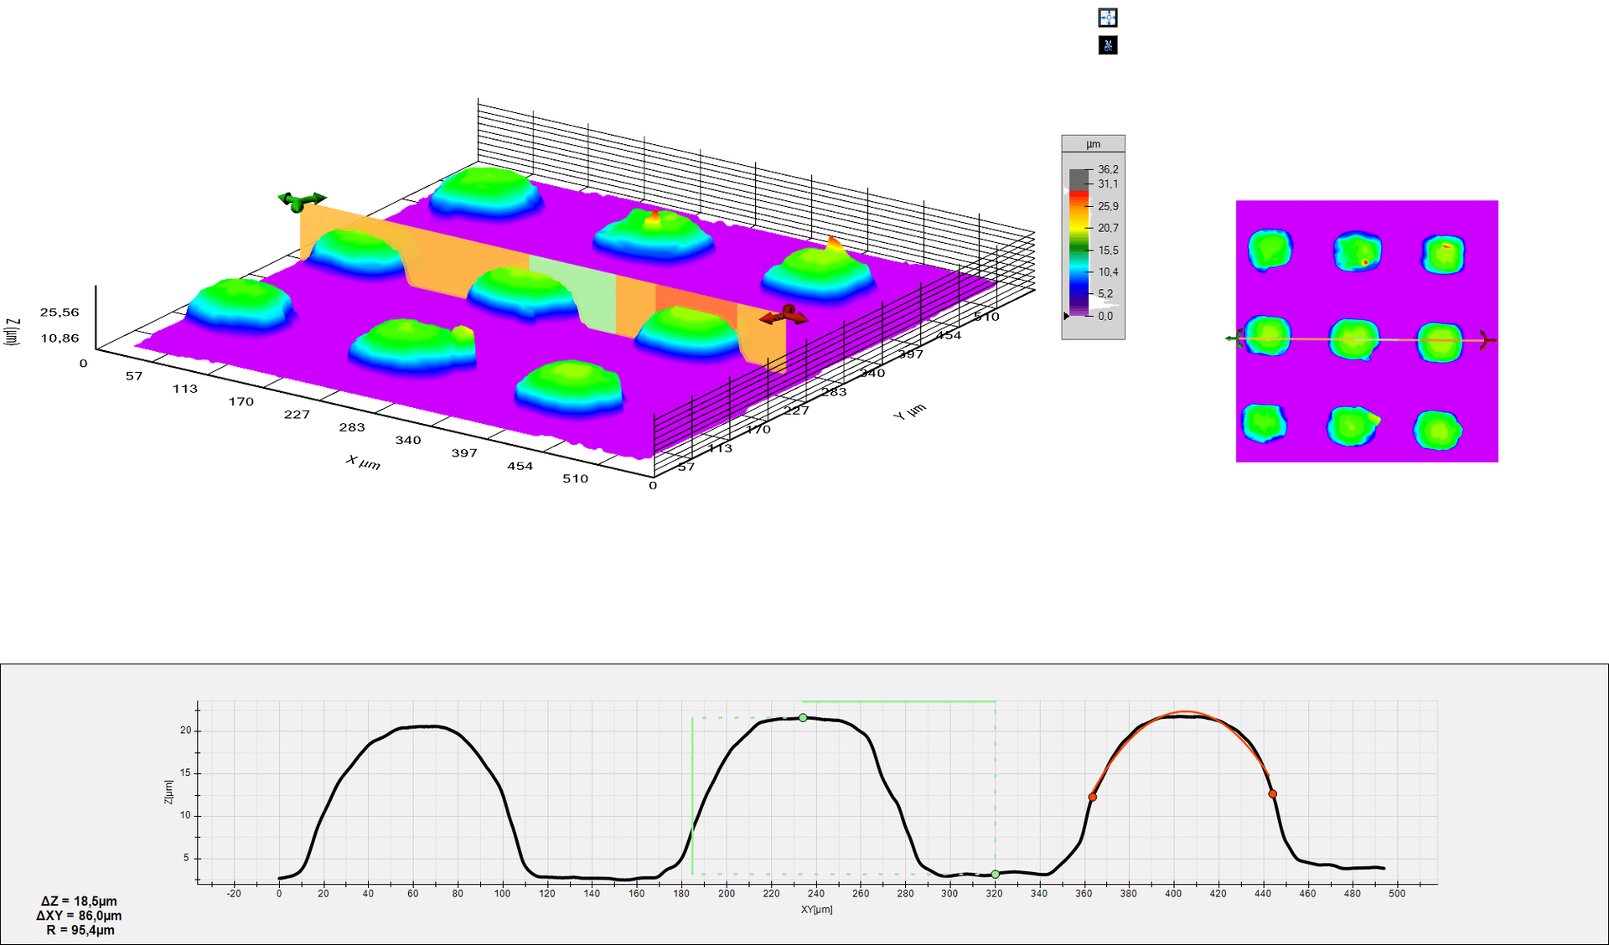This screenshot has width=1609, height=945.
Task: Click the scissors cut-profile icon
Action: (1107, 45)
